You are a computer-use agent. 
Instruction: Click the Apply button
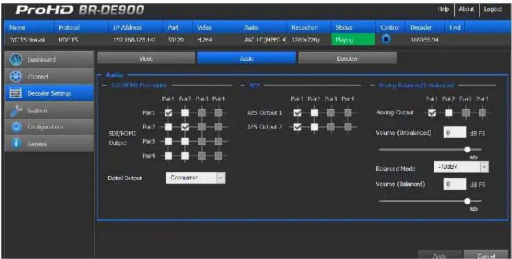439,256
